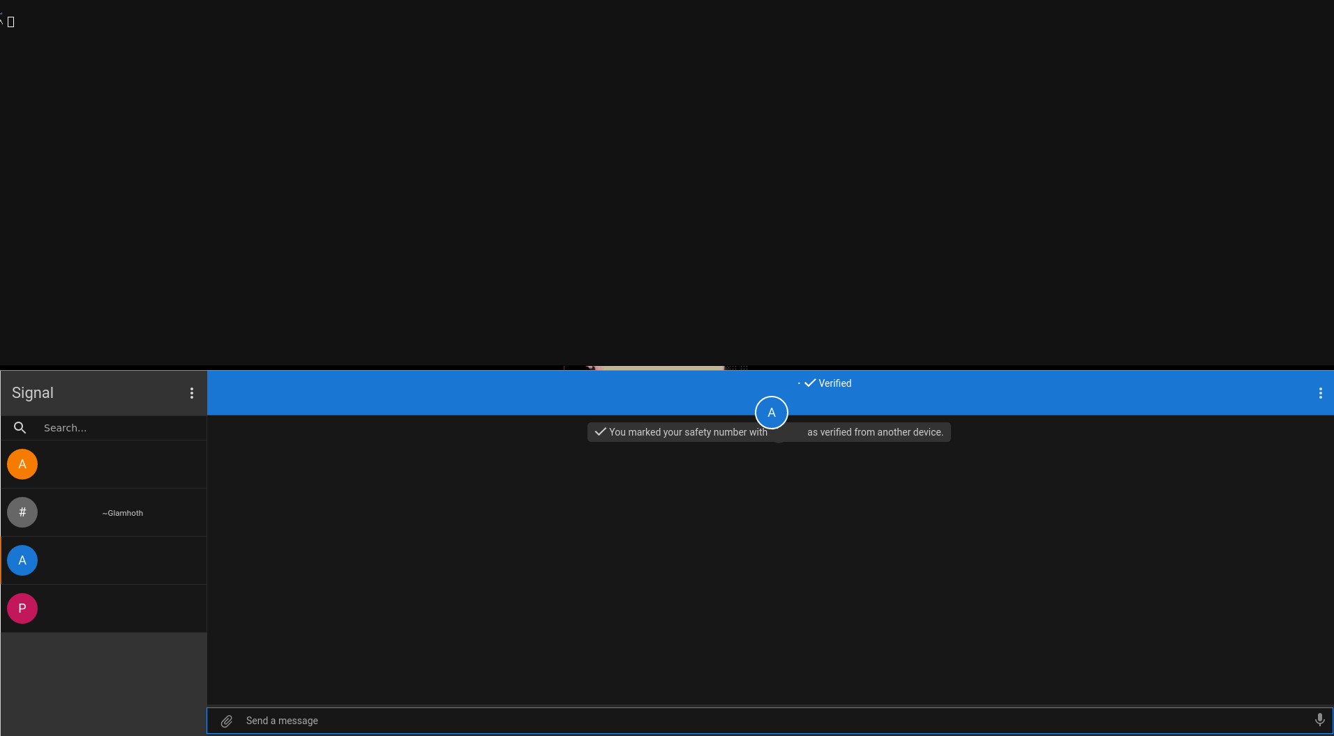Click the icon in the top-left corner

coord(9,21)
